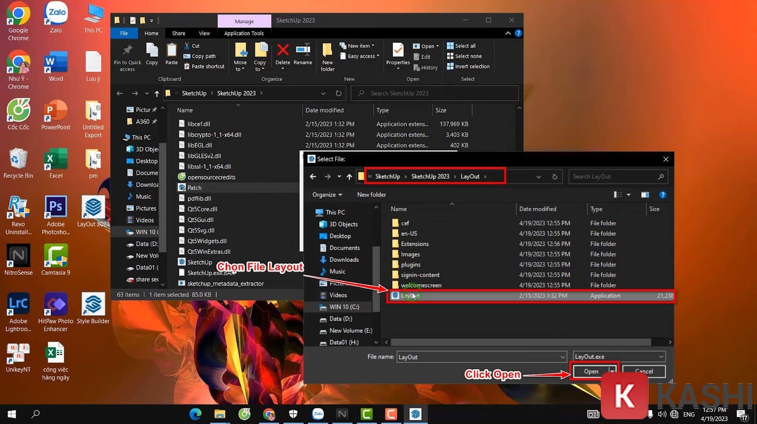Open the Camtasia 9 desktop icon
The width and height of the screenshot is (757, 424).
[x=56, y=260]
